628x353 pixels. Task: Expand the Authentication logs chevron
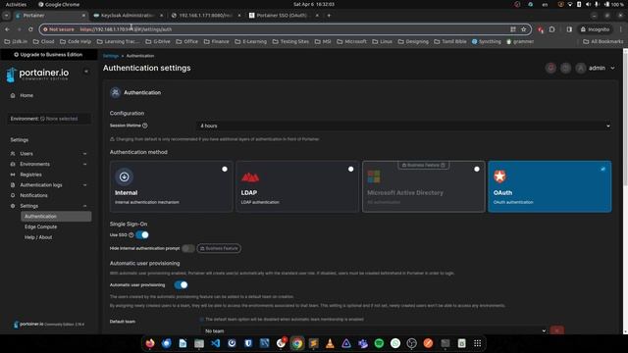click(x=85, y=185)
